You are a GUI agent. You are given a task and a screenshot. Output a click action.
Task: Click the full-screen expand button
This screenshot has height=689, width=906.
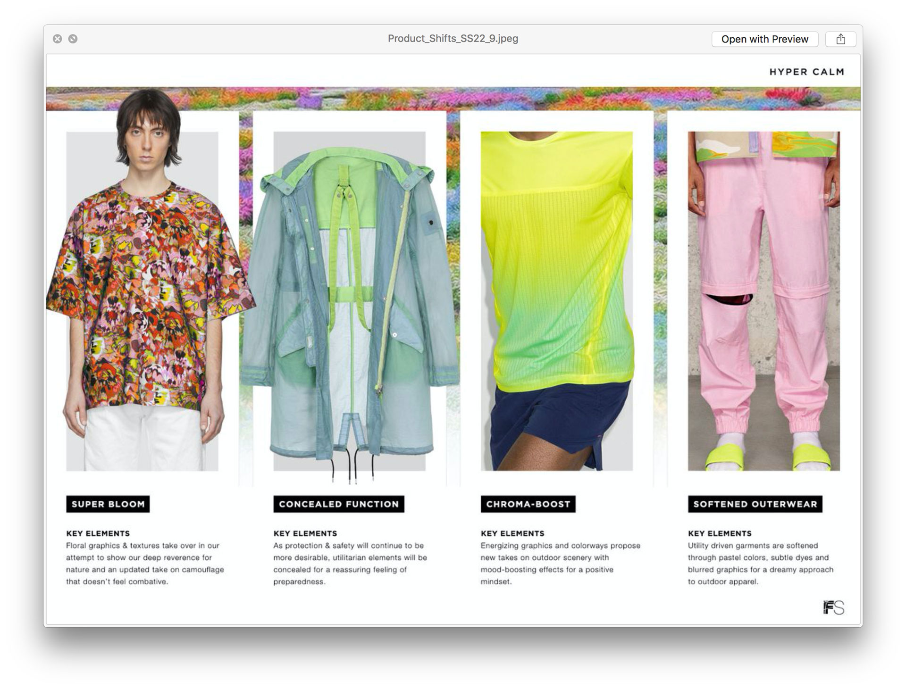[73, 39]
